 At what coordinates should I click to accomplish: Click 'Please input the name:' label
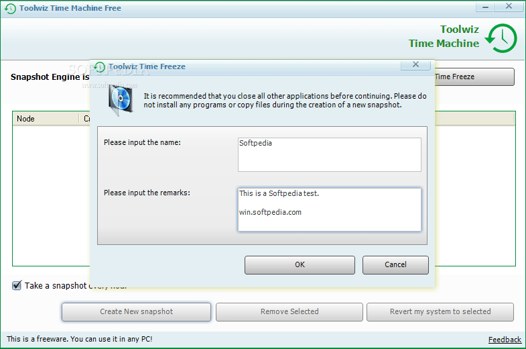(x=142, y=142)
